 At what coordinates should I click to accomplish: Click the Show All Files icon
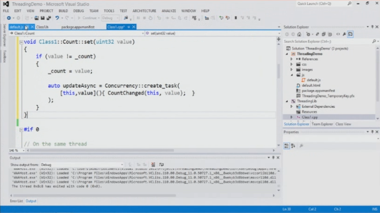(x=330, y=34)
